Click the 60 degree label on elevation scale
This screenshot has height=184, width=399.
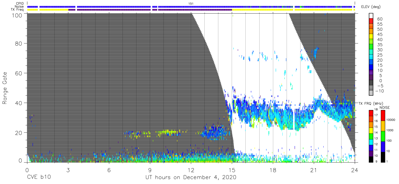379,19
